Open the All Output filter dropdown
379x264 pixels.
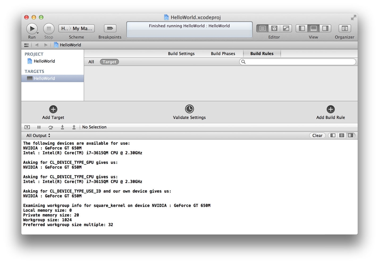point(38,136)
